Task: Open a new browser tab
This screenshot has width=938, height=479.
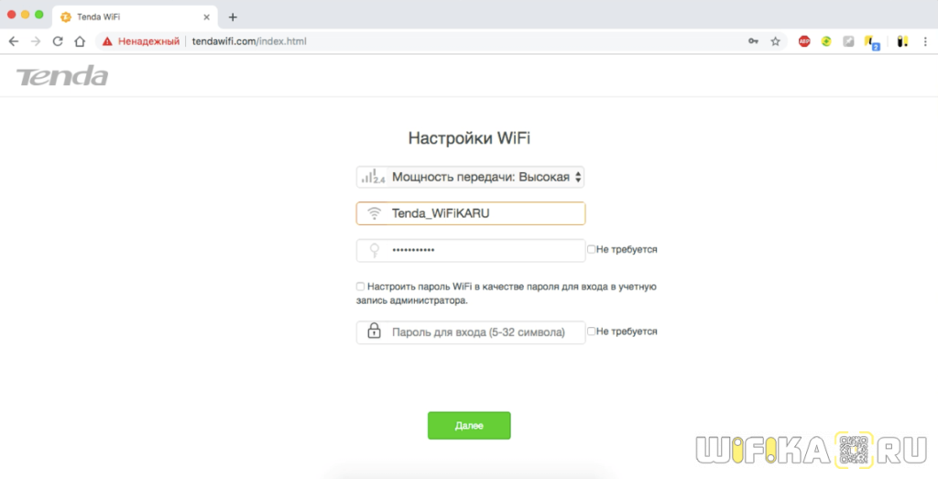Action: click(x=233, y=16)
